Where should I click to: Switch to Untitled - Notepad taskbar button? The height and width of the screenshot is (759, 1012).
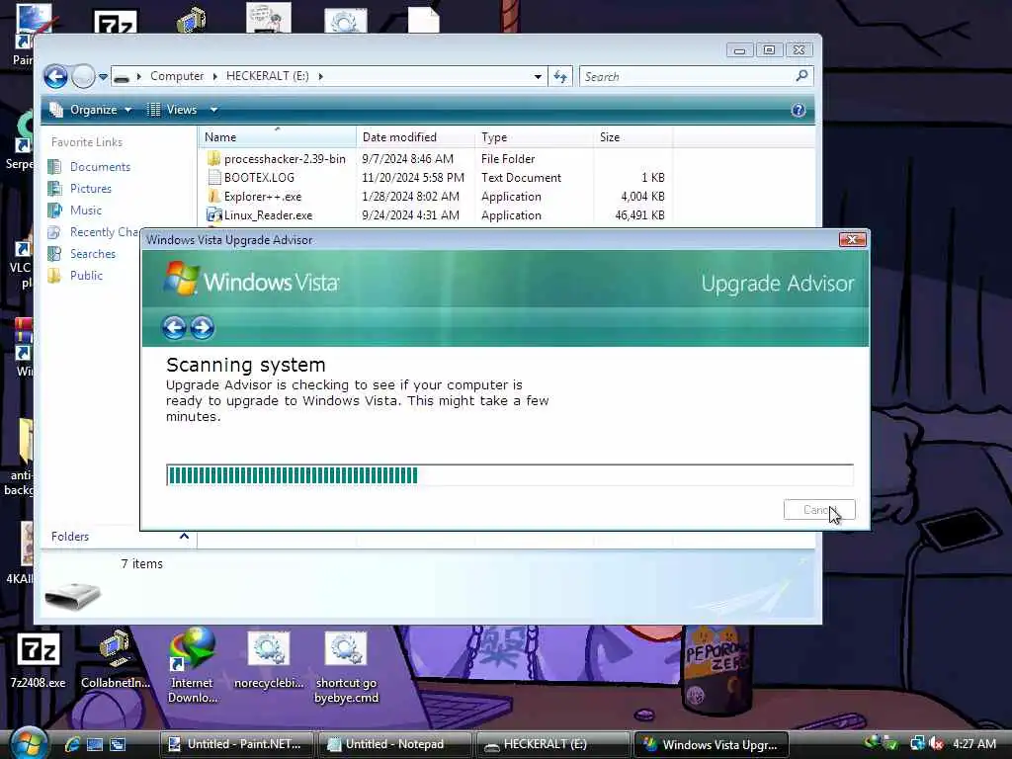tap(394, 744)
